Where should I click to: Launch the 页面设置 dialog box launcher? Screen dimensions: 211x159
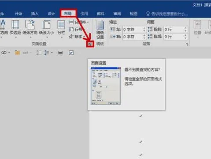[x=90, y=44]
